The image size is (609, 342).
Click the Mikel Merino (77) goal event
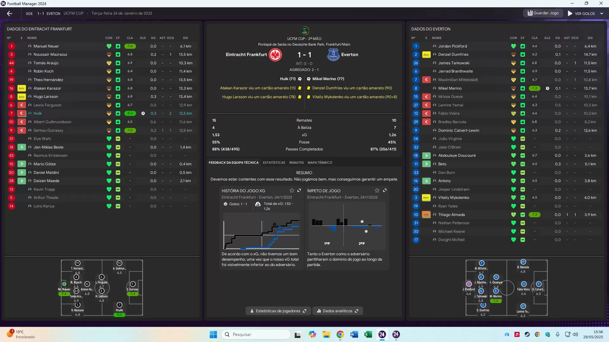(x=325, y=79)
